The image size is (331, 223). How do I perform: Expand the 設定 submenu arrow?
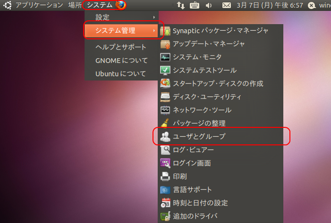coord(154,17)
